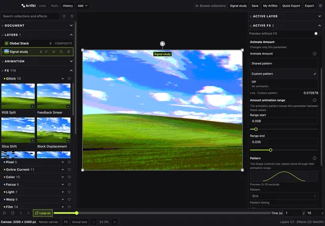Expand the DOCUMENT section

click(x=71, y=25)
